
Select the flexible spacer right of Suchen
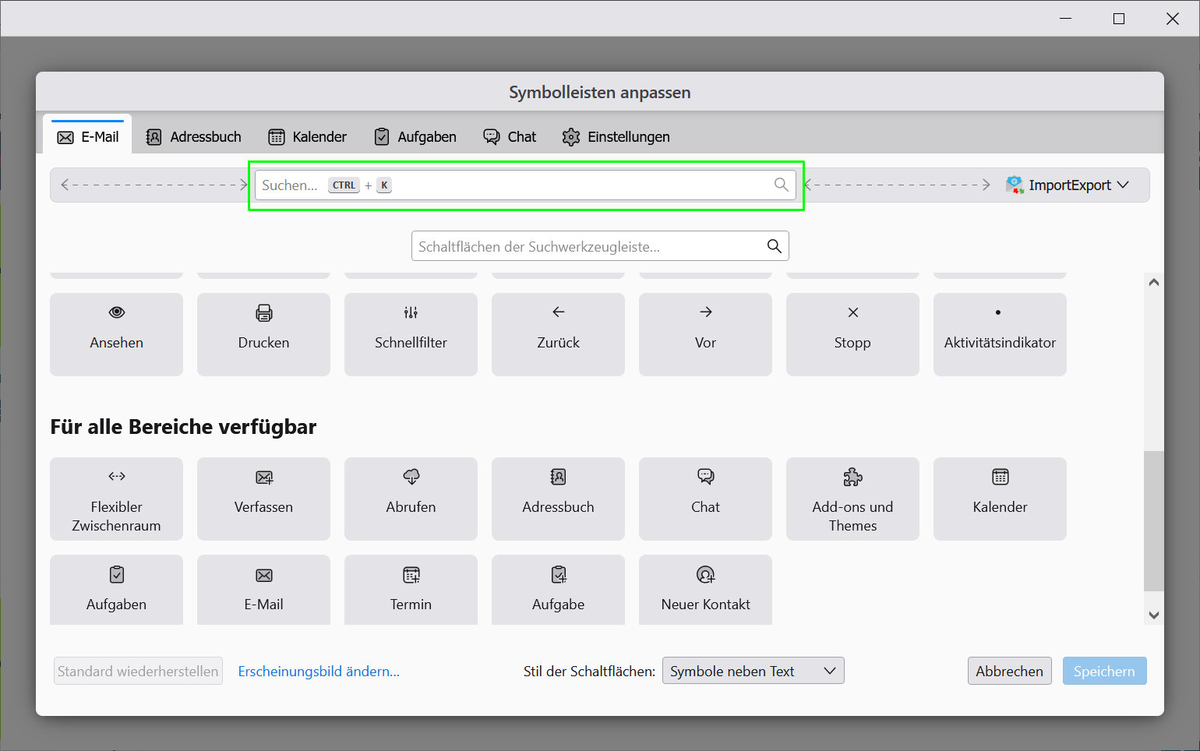[897, 185]
